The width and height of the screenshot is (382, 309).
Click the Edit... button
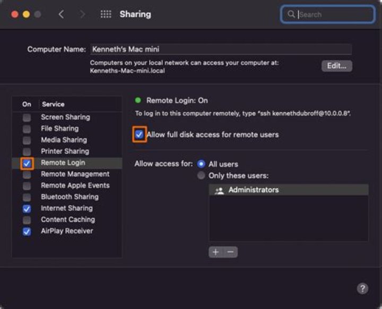(x=337, y=66)
